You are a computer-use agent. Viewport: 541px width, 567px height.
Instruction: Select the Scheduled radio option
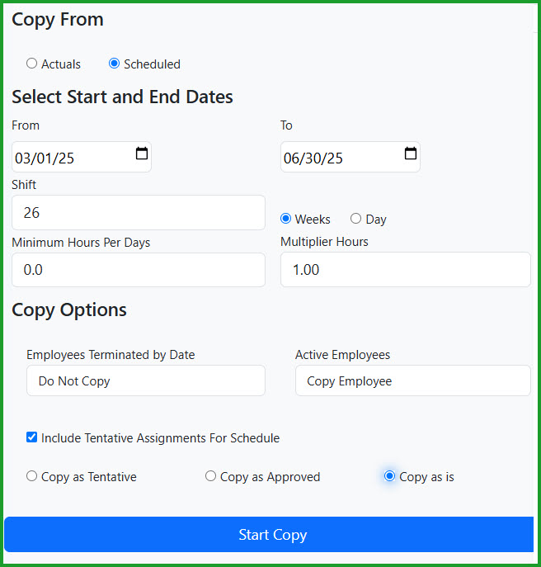click(x=114, y=64)
